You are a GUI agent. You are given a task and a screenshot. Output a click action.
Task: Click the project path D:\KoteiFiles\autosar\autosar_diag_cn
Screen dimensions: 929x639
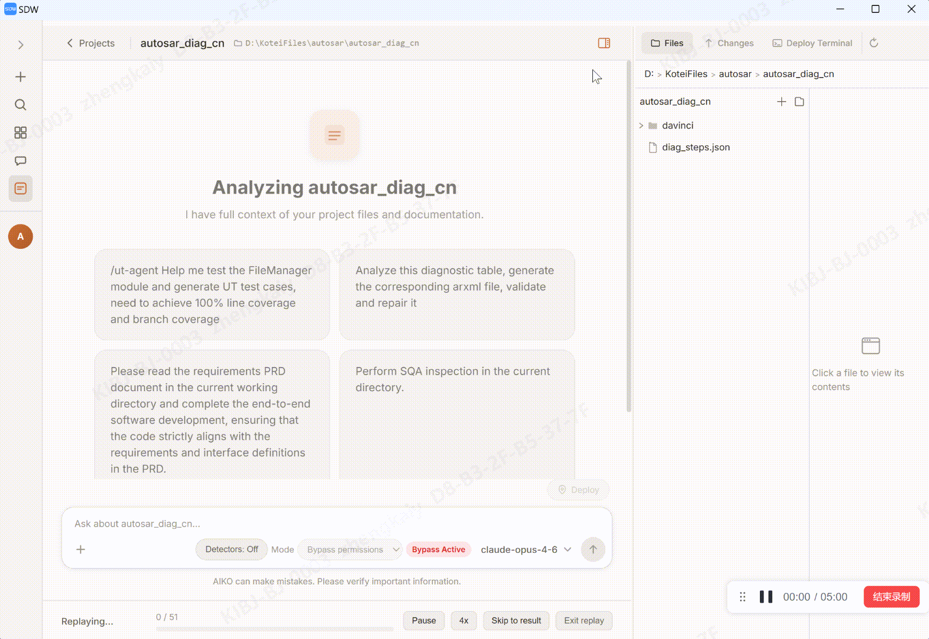(x=326, y=43)
